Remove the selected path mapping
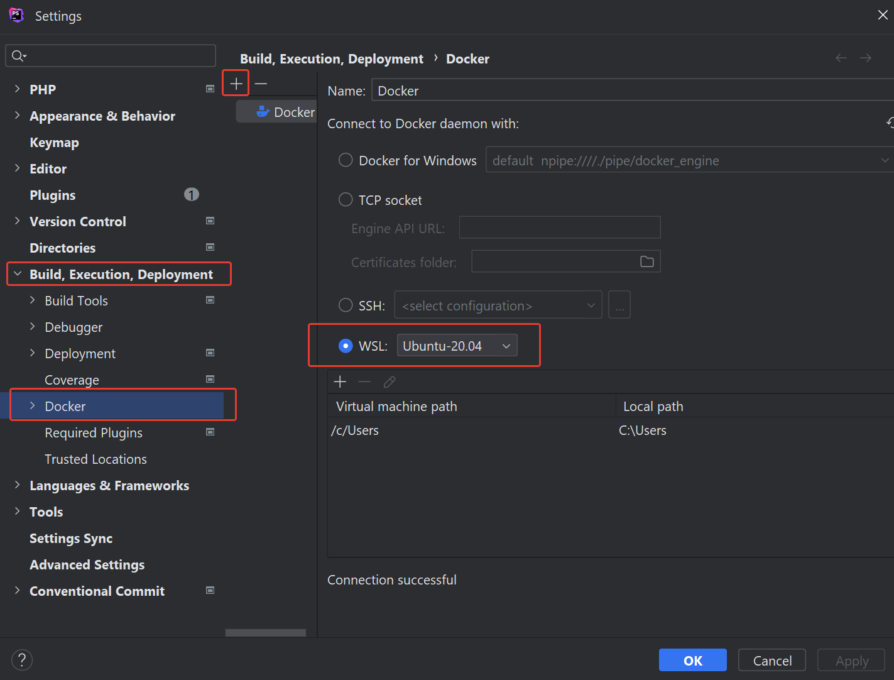894x680 pixels. coord(364,381)
